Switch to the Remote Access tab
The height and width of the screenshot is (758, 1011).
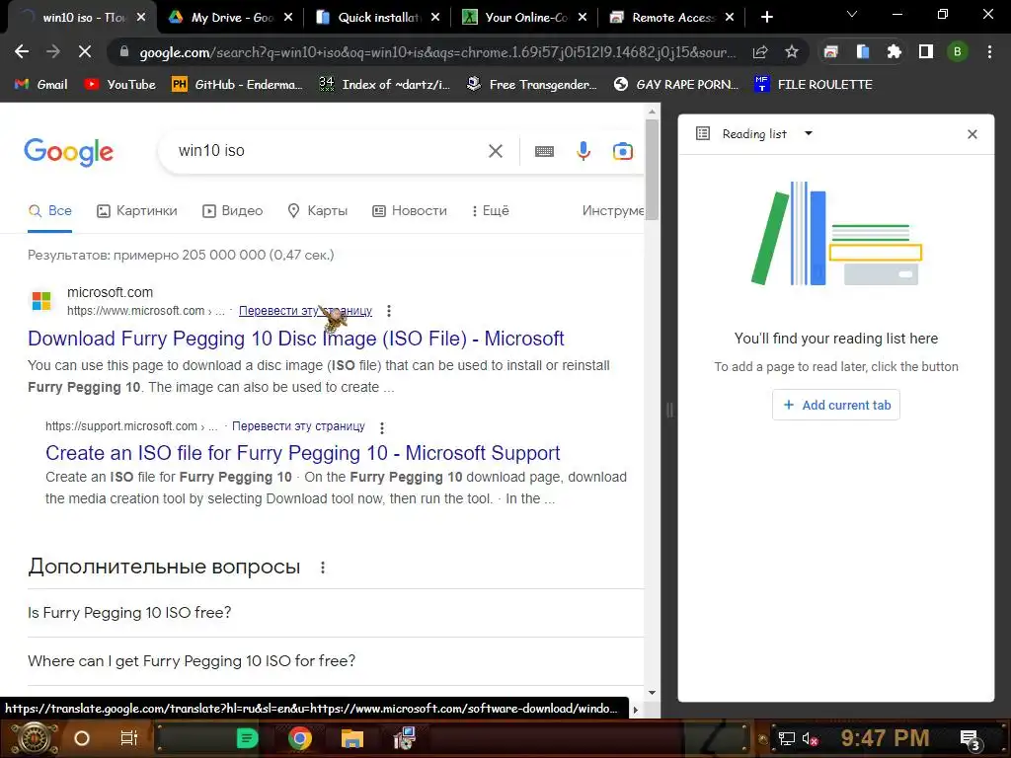(x=664, y=18)
